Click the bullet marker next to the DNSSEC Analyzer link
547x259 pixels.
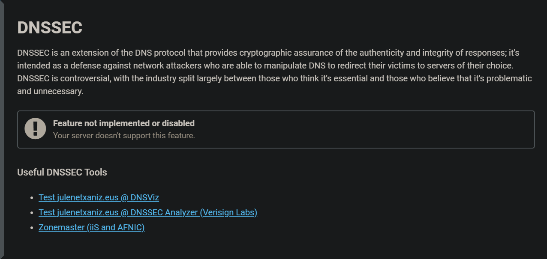click(x=31, y=212)
